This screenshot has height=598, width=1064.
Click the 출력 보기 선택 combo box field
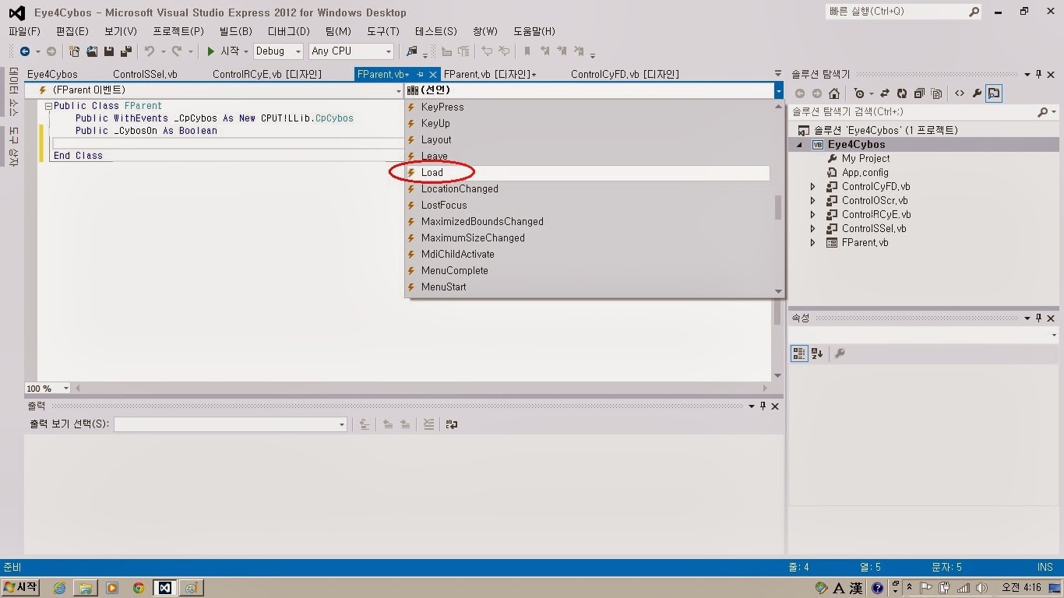pos(230,424)
